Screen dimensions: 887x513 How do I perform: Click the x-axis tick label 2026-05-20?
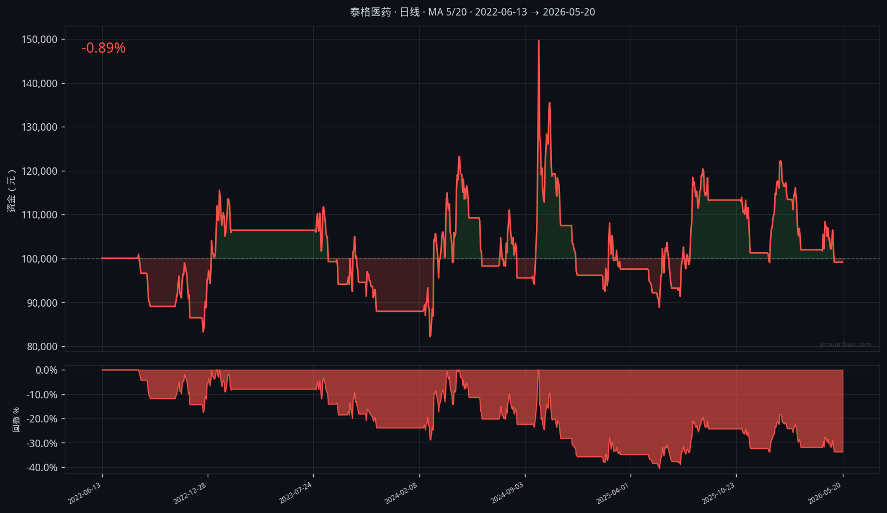pos(824,493)
